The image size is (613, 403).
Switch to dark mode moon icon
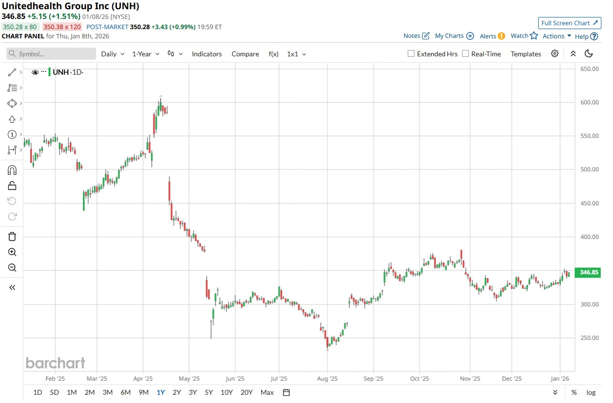tap(589, 54)
